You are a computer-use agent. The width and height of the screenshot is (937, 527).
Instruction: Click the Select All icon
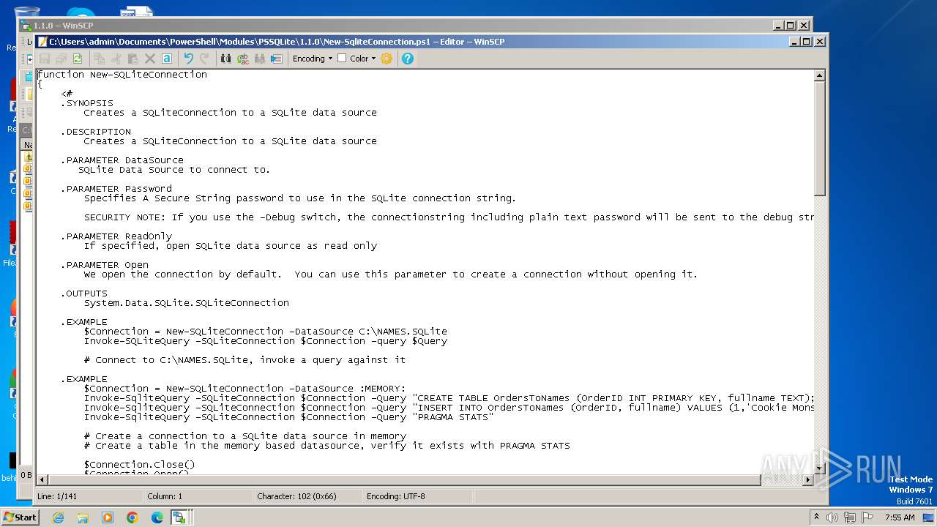click(167, 59)
